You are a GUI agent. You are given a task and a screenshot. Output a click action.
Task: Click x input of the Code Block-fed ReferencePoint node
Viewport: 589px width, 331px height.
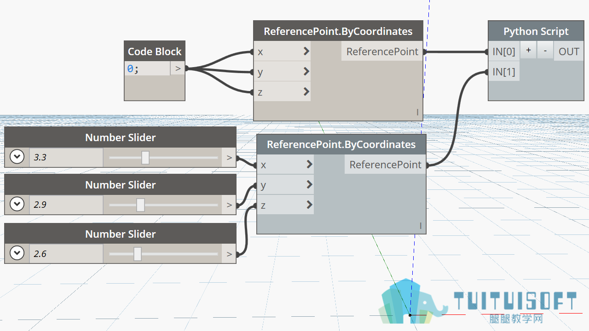(x=282, y=51)
